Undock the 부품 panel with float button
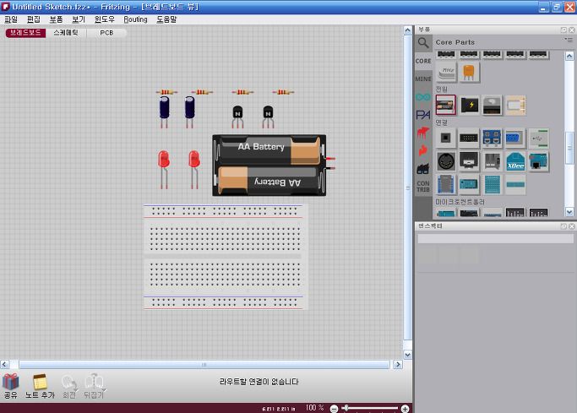Viewport: 577px width, 413px height. point(563,30)
